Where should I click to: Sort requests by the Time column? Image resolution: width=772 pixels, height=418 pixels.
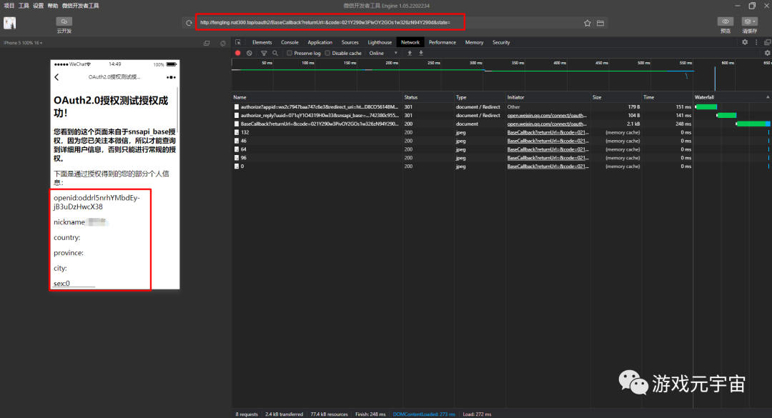[667, 97]
